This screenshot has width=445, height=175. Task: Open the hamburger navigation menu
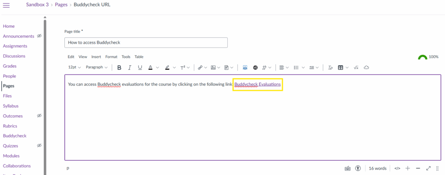(x=6, y=4)
